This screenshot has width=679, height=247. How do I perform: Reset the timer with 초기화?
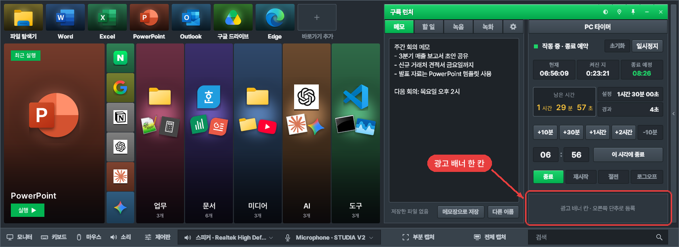[x=617, y=46]
